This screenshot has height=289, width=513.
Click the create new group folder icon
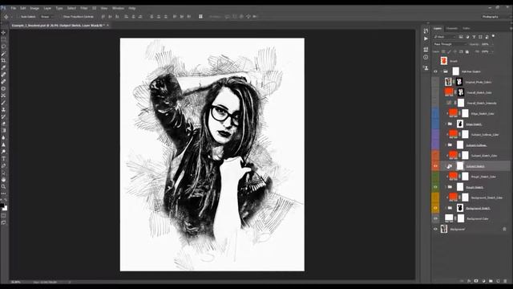[x=491, y=281]
